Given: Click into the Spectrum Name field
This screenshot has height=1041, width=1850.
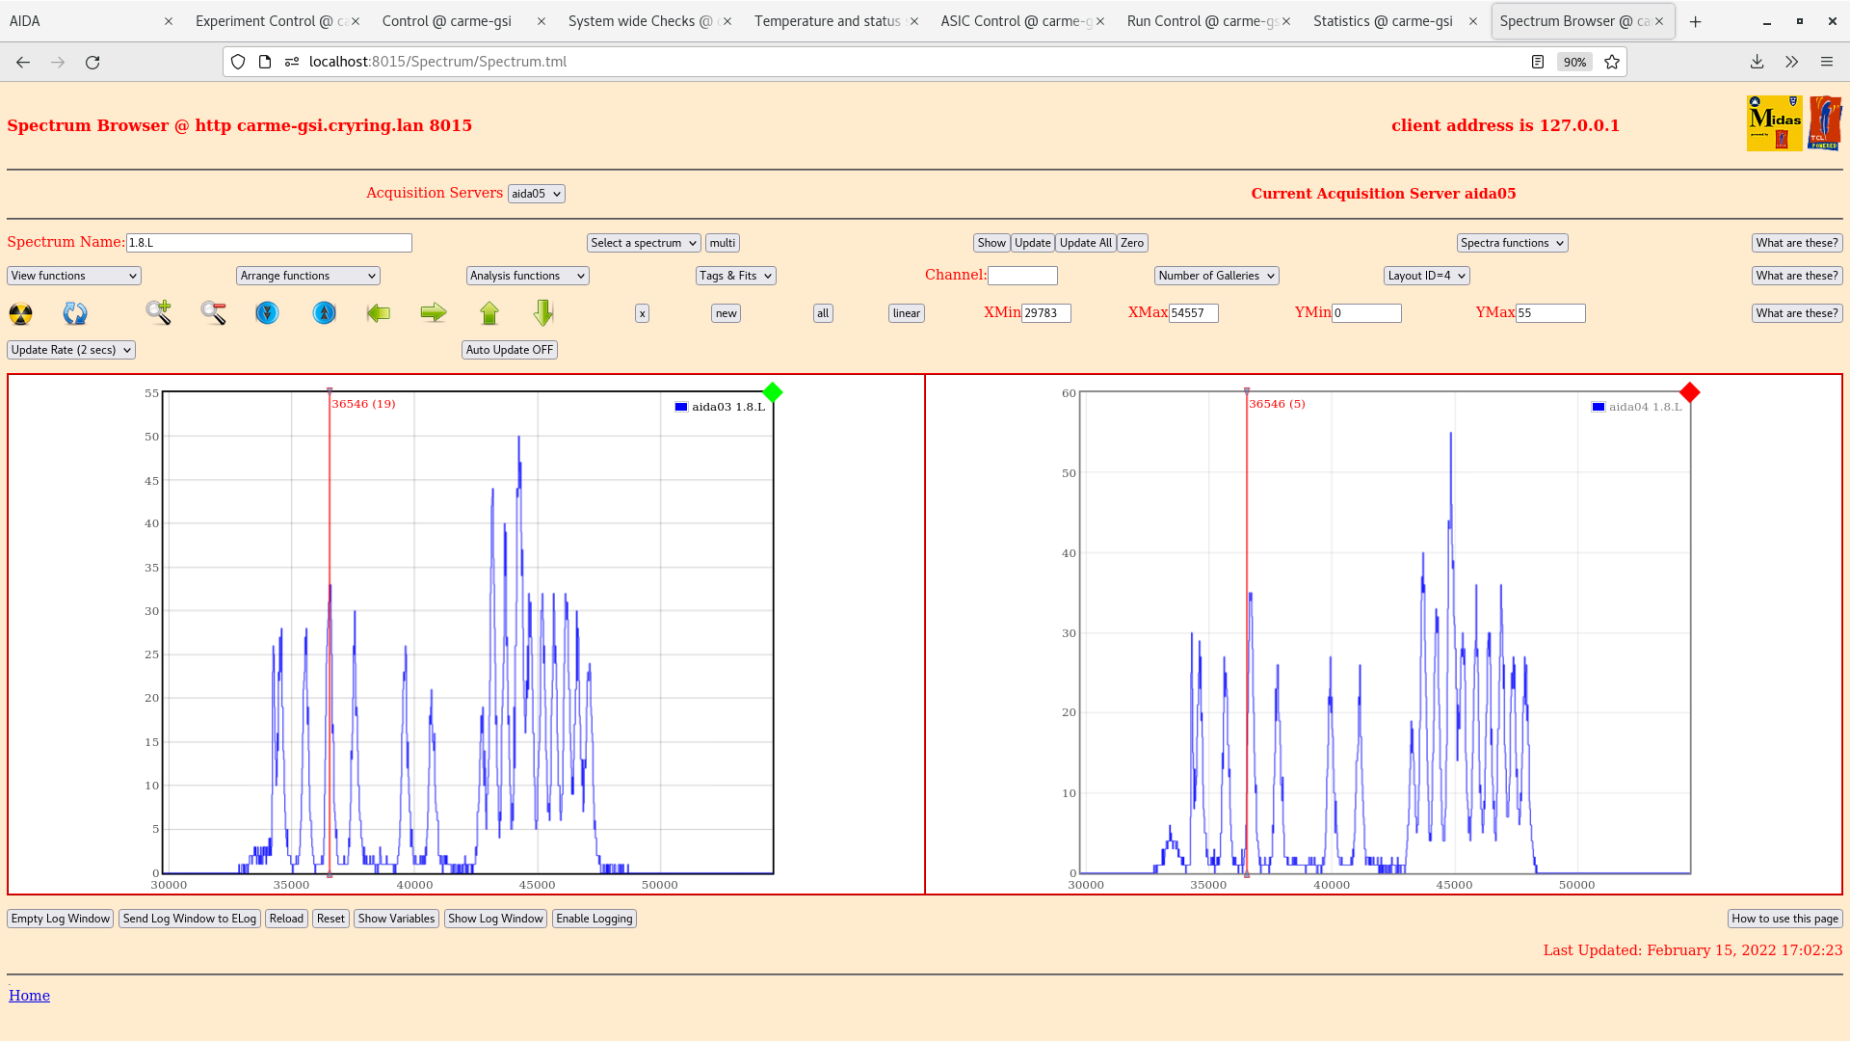Looking at the screenshot, I should [269, 243].
